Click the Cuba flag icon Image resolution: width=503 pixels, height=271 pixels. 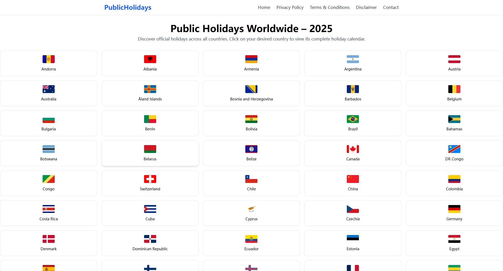[x=150, y=209]
